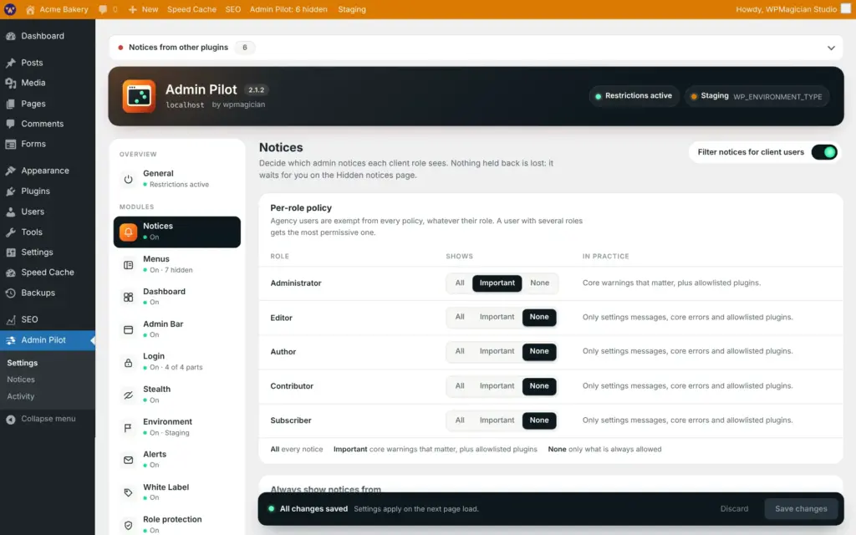
Task: Click the user avatar in admin bar
Action: [846, 9]
